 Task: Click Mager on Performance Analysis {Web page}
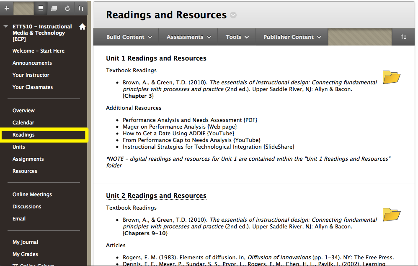pyautogui.click(x=180, y=127)
